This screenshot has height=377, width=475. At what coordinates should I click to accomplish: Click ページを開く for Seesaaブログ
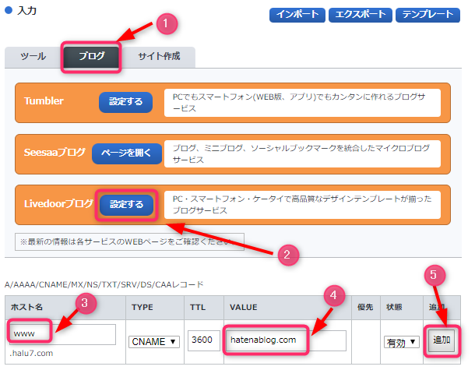point(127,153)
